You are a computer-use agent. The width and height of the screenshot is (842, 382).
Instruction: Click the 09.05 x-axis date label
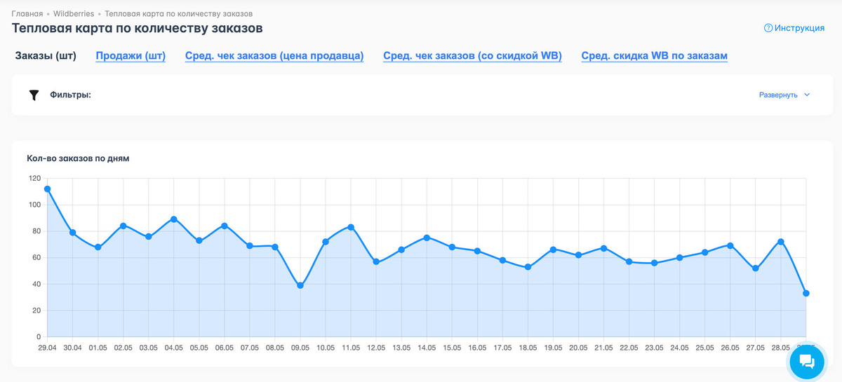(x=300, y=348)
